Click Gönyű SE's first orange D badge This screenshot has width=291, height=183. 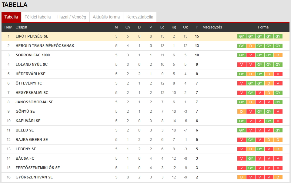242,111
